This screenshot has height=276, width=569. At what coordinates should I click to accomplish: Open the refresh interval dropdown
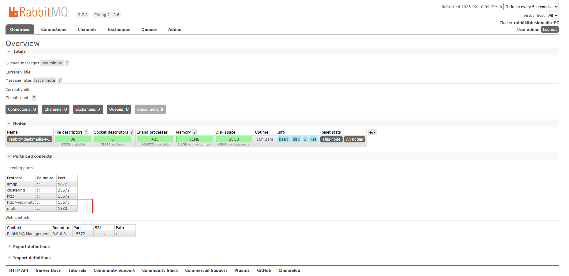(531, 7)
